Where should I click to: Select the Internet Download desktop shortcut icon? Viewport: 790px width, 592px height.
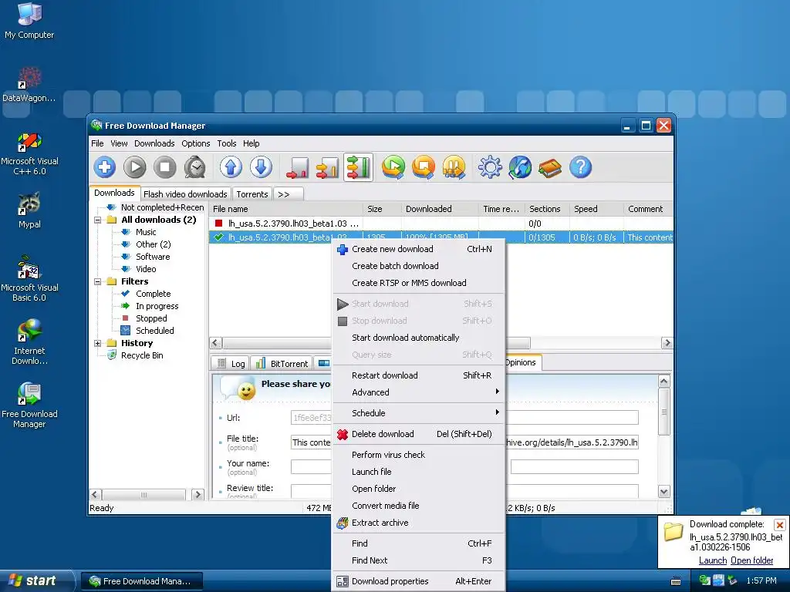click(29, 341)
